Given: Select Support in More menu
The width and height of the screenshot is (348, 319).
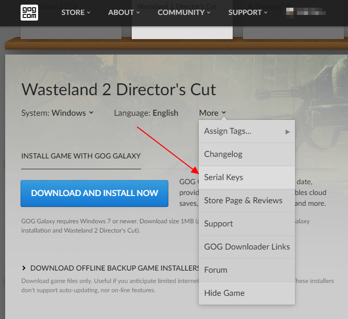Looking at the screenshot, I should tap(247, 224).
